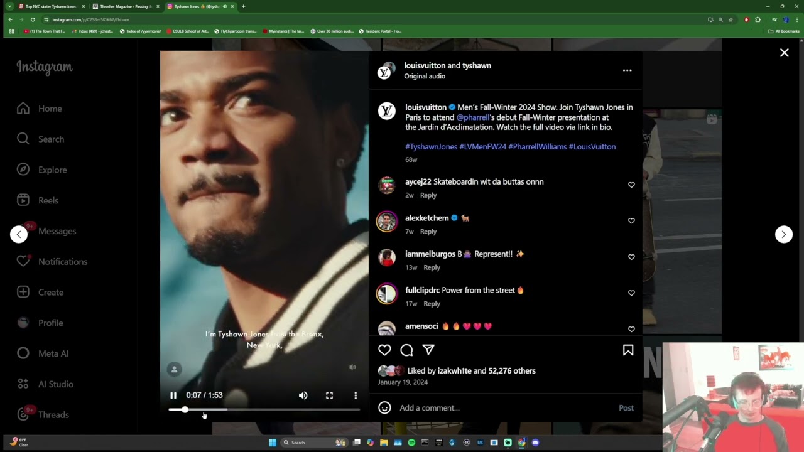Open Reels from the sidebar
The width and height of the screenshot is (804, 452).
coord(38,200)
